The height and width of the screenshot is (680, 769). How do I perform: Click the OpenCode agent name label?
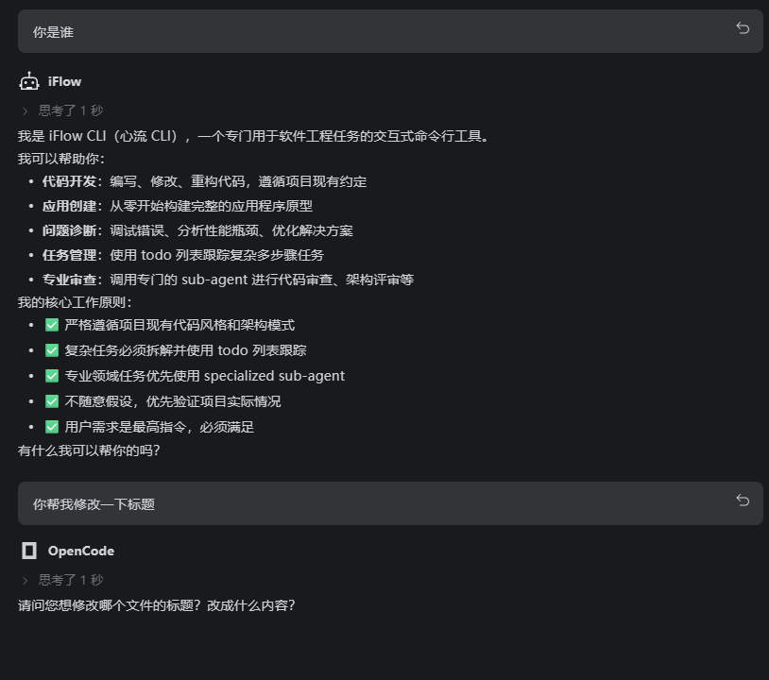(81, 552)
